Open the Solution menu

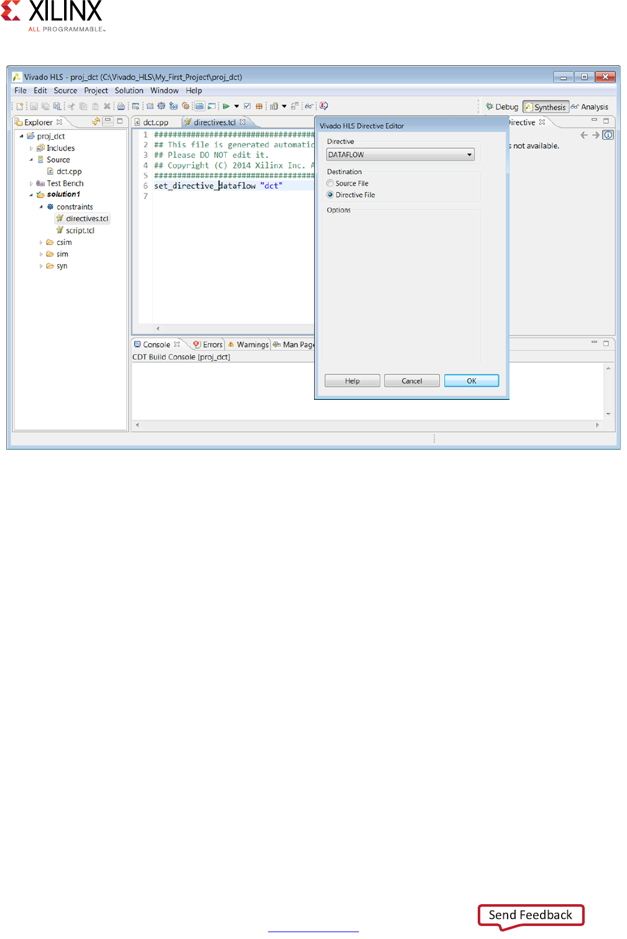(x=129, y=90)
